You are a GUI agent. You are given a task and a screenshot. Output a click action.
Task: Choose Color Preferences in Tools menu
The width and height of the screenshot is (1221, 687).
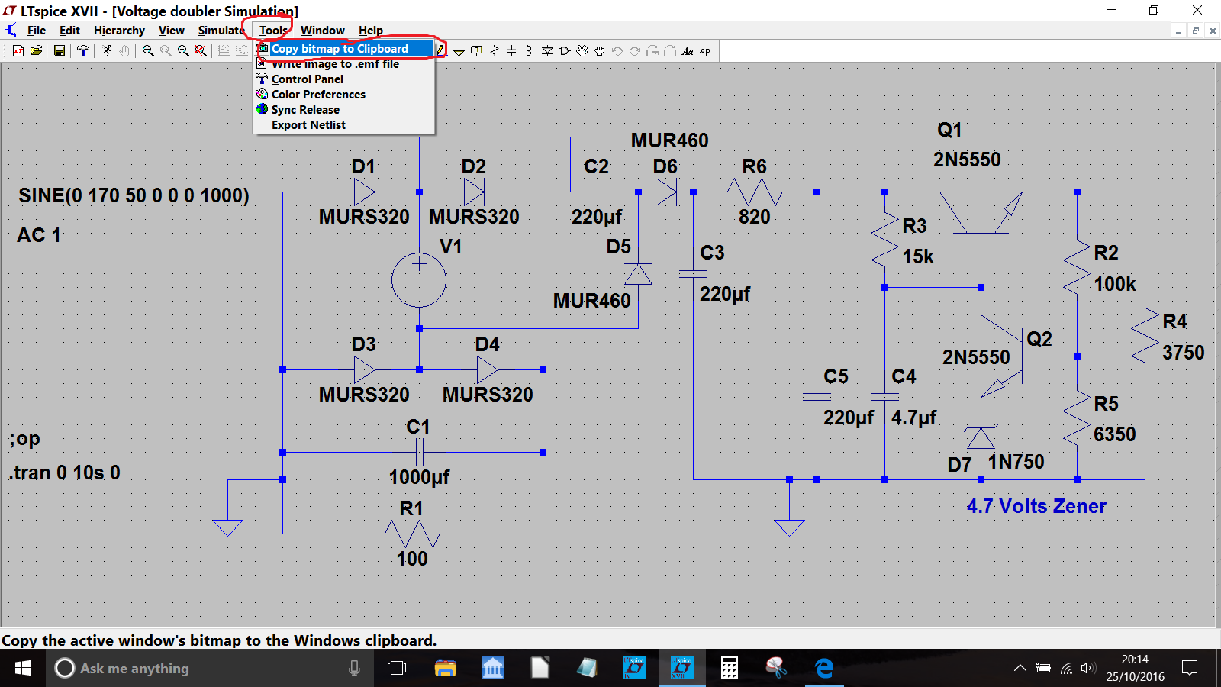pyautogui.click(x=344, y=95)
